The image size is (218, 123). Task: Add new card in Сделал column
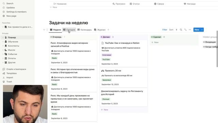coord(155,42)
